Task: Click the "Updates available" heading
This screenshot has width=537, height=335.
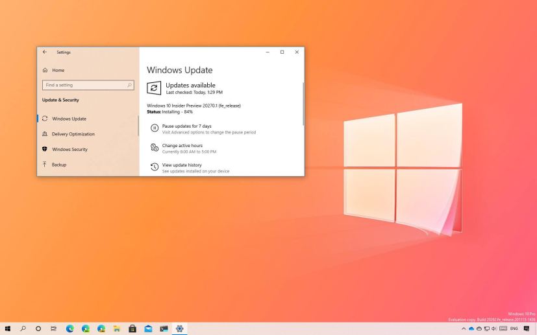Action: point(190,85)
